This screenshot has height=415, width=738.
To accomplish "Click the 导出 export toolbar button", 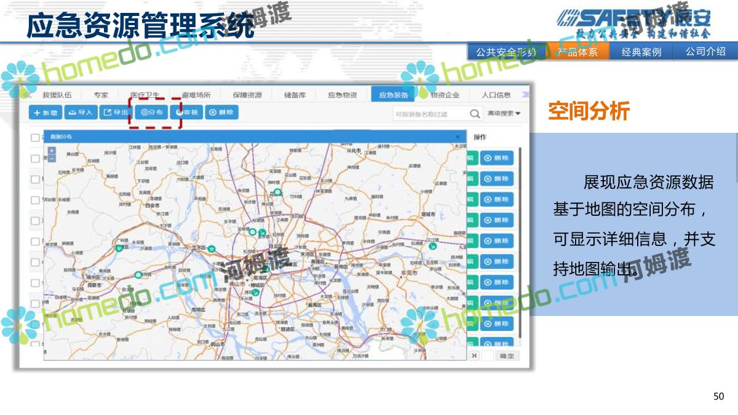I will click(x=116, y=113).
